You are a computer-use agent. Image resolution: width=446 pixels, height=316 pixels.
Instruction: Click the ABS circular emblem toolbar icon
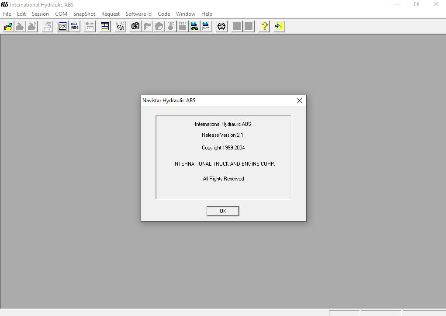[x=222, y=27]
